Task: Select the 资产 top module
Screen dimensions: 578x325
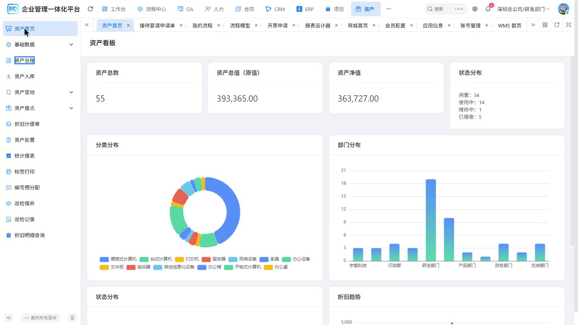Action: 366,9
